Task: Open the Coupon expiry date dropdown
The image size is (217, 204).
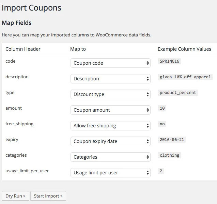Action: pos(110,141)
